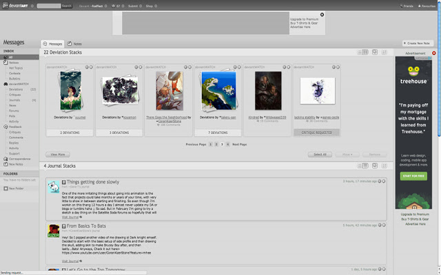Switch to the Messages tab
The width and height of the screenshot is (441, 275).
(52, 44)
